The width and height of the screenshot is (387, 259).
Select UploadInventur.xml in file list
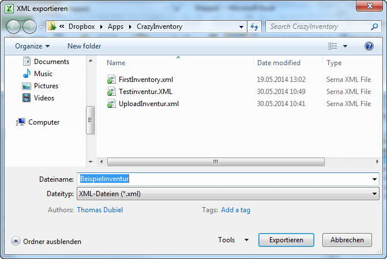148,104
